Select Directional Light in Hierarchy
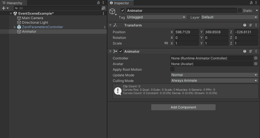Image resolution: width=260 pixels, height=138 pixels. (35, 23)
